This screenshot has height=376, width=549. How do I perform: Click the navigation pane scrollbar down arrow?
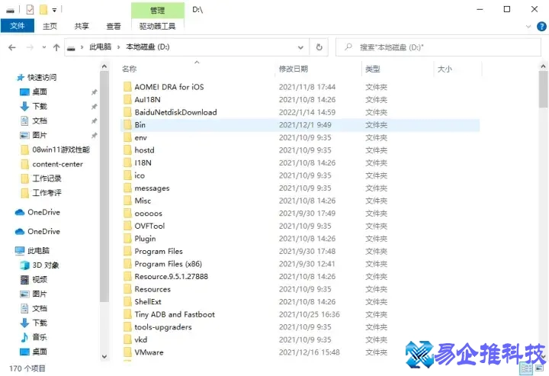pos(104,356)
